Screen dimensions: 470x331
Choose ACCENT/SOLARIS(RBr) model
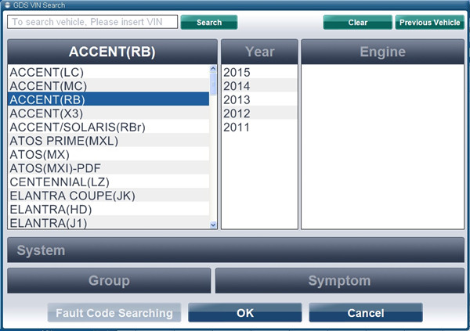109,127
